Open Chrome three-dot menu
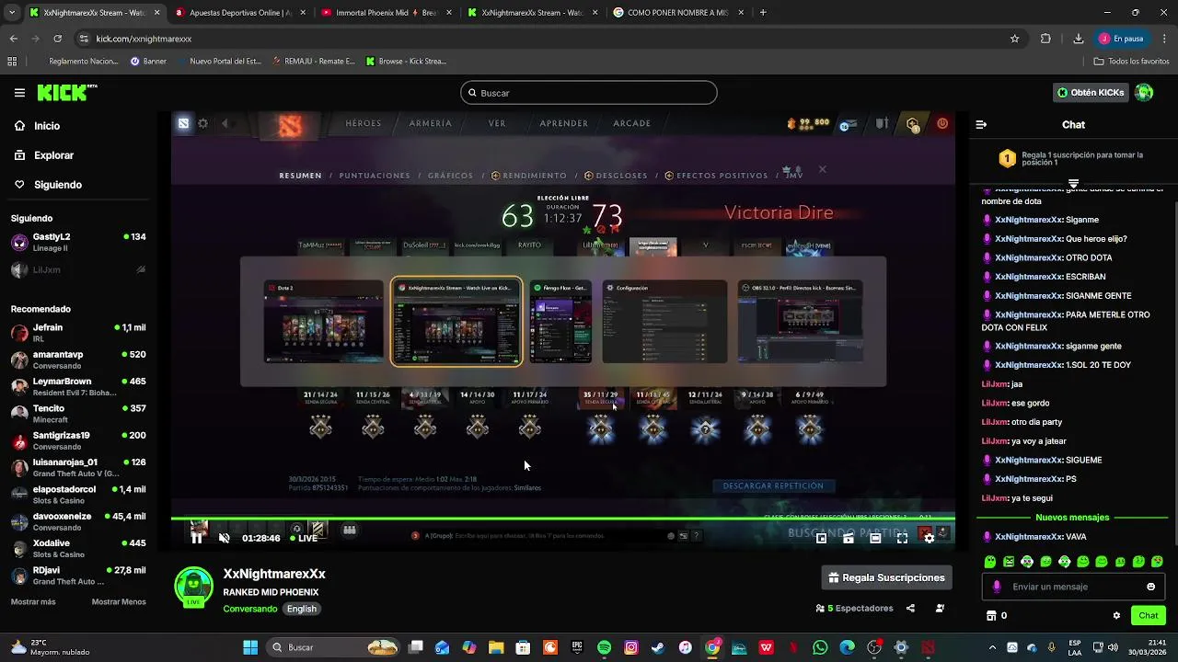Image resolution: width=1178 pixels, height=662 pixels. point(1164,39)
